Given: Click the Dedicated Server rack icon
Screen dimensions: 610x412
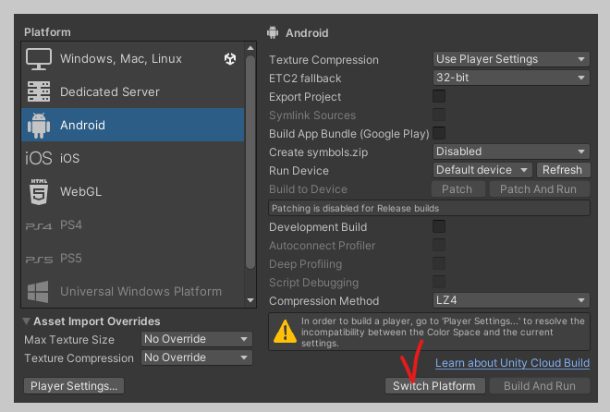Looking at the screenshot, I should [x=39, y=91].
